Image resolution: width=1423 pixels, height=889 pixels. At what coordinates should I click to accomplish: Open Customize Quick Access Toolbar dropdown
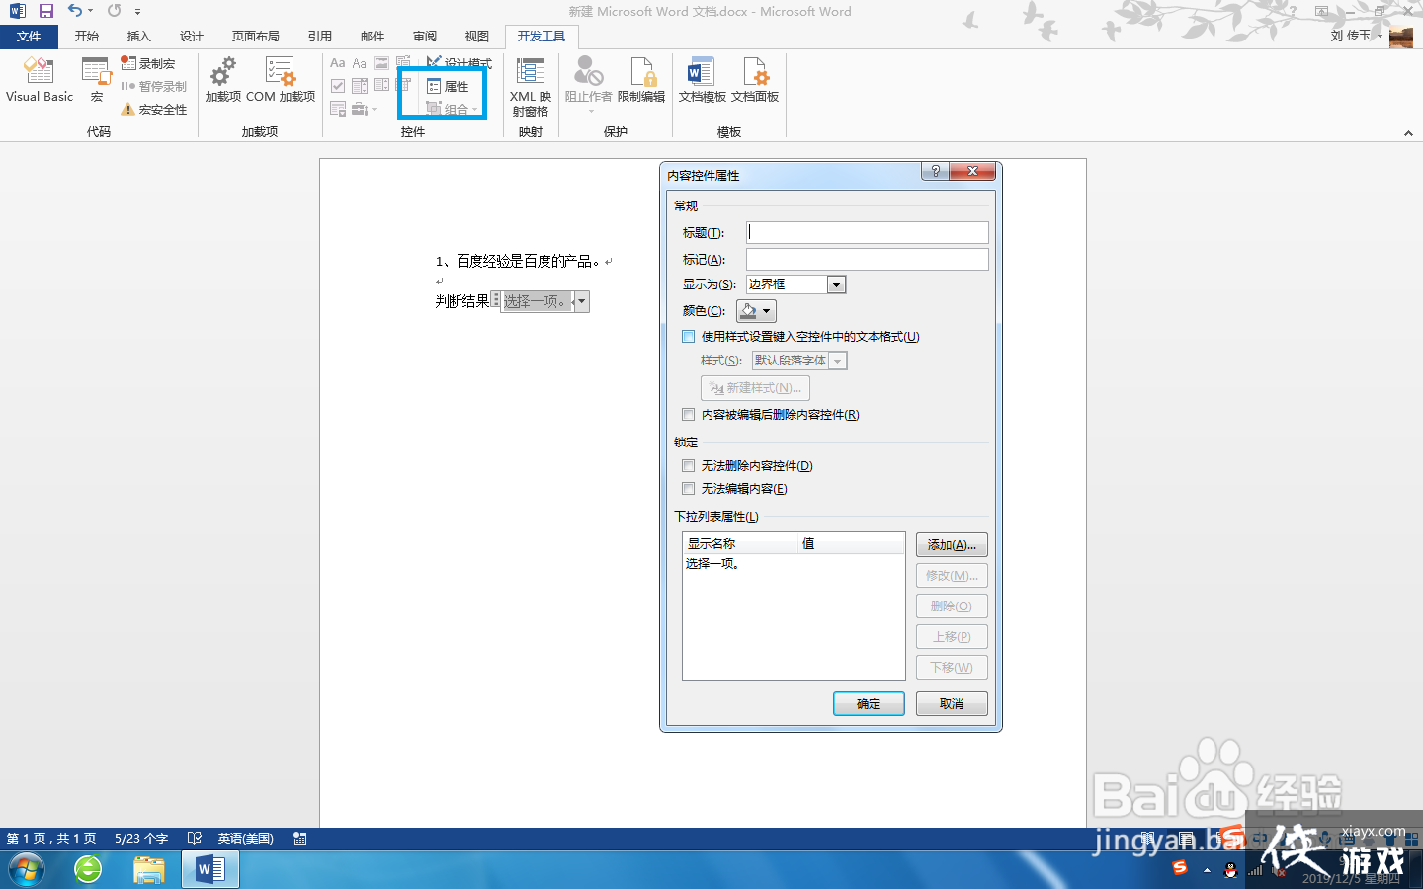[x=137, y=12]
